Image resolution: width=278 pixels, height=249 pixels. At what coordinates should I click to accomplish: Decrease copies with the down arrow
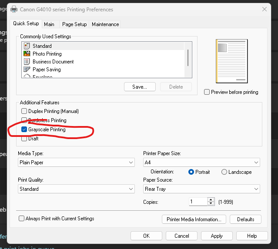pos(211,203)
